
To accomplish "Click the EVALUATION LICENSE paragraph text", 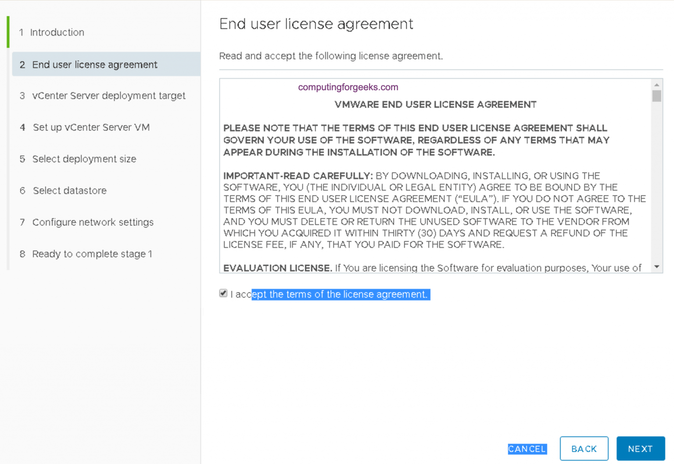I will tap(432, 268).
